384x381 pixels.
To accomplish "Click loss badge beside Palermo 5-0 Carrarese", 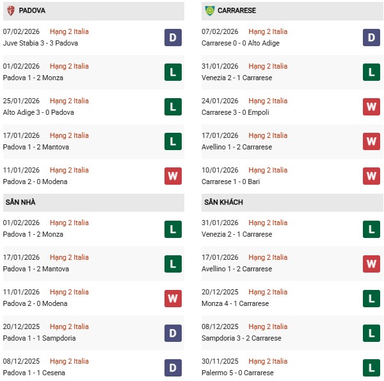I will tap(372, 367).
